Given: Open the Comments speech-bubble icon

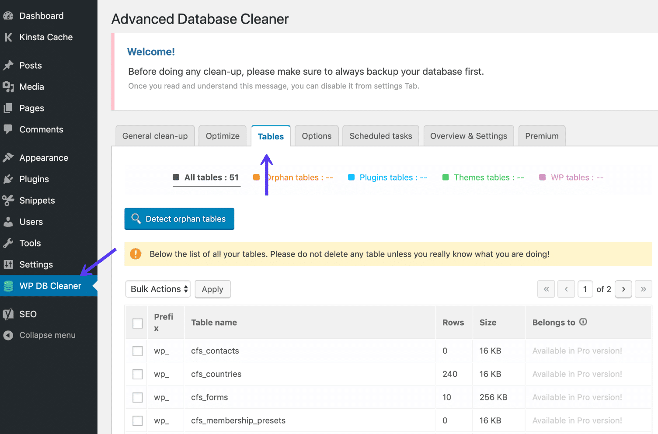Looking at the screenshot, I should 9,129.
